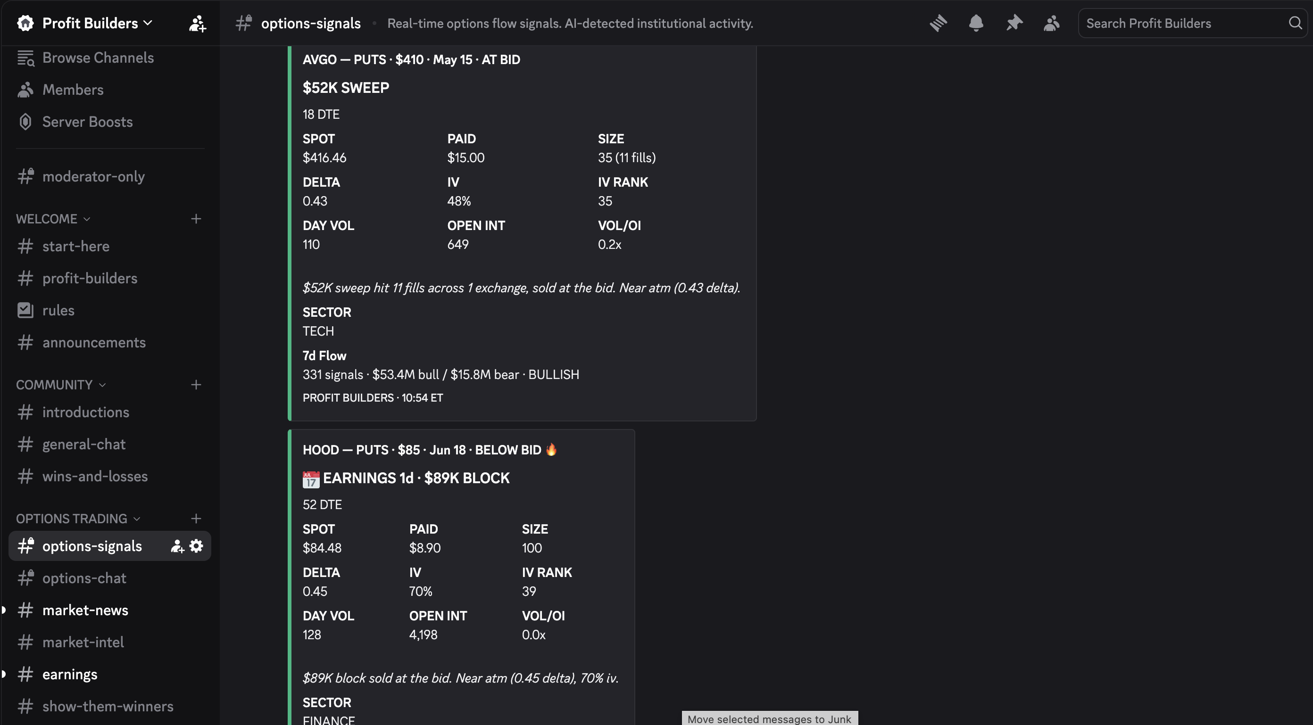1313x725 pixels.
Task: Click the 18 DTE label
Action: tap(321, 114)
